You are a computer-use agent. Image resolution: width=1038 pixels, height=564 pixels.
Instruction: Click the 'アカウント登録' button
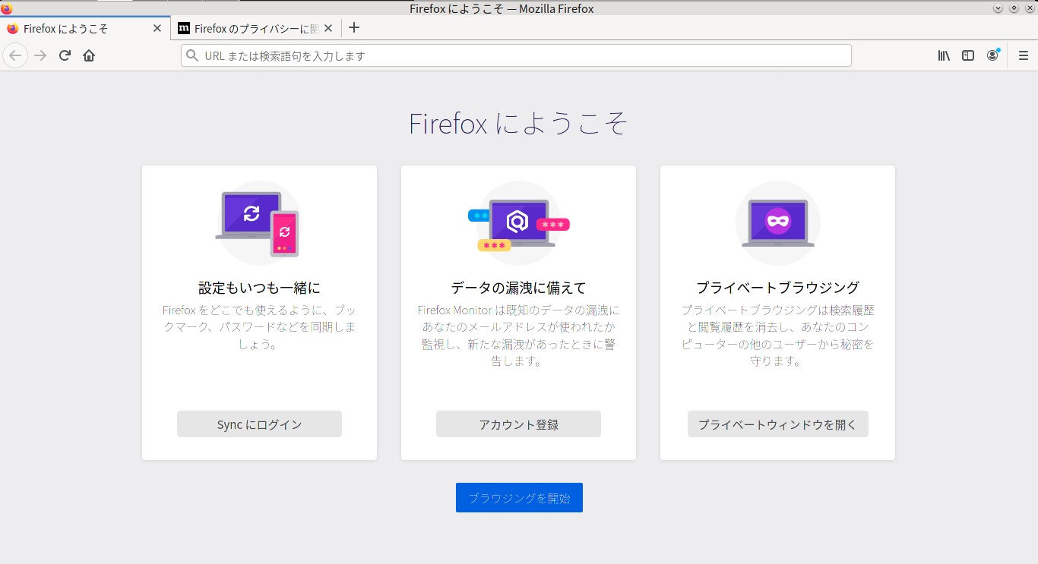518,424
